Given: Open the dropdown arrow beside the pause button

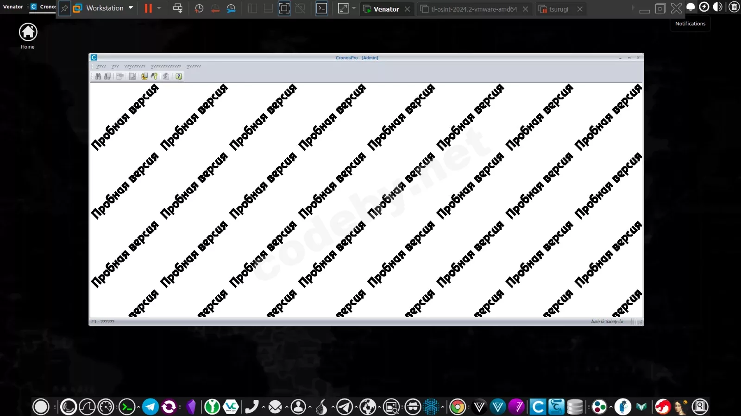Looking at the screenshot, I should click(159, 8).
